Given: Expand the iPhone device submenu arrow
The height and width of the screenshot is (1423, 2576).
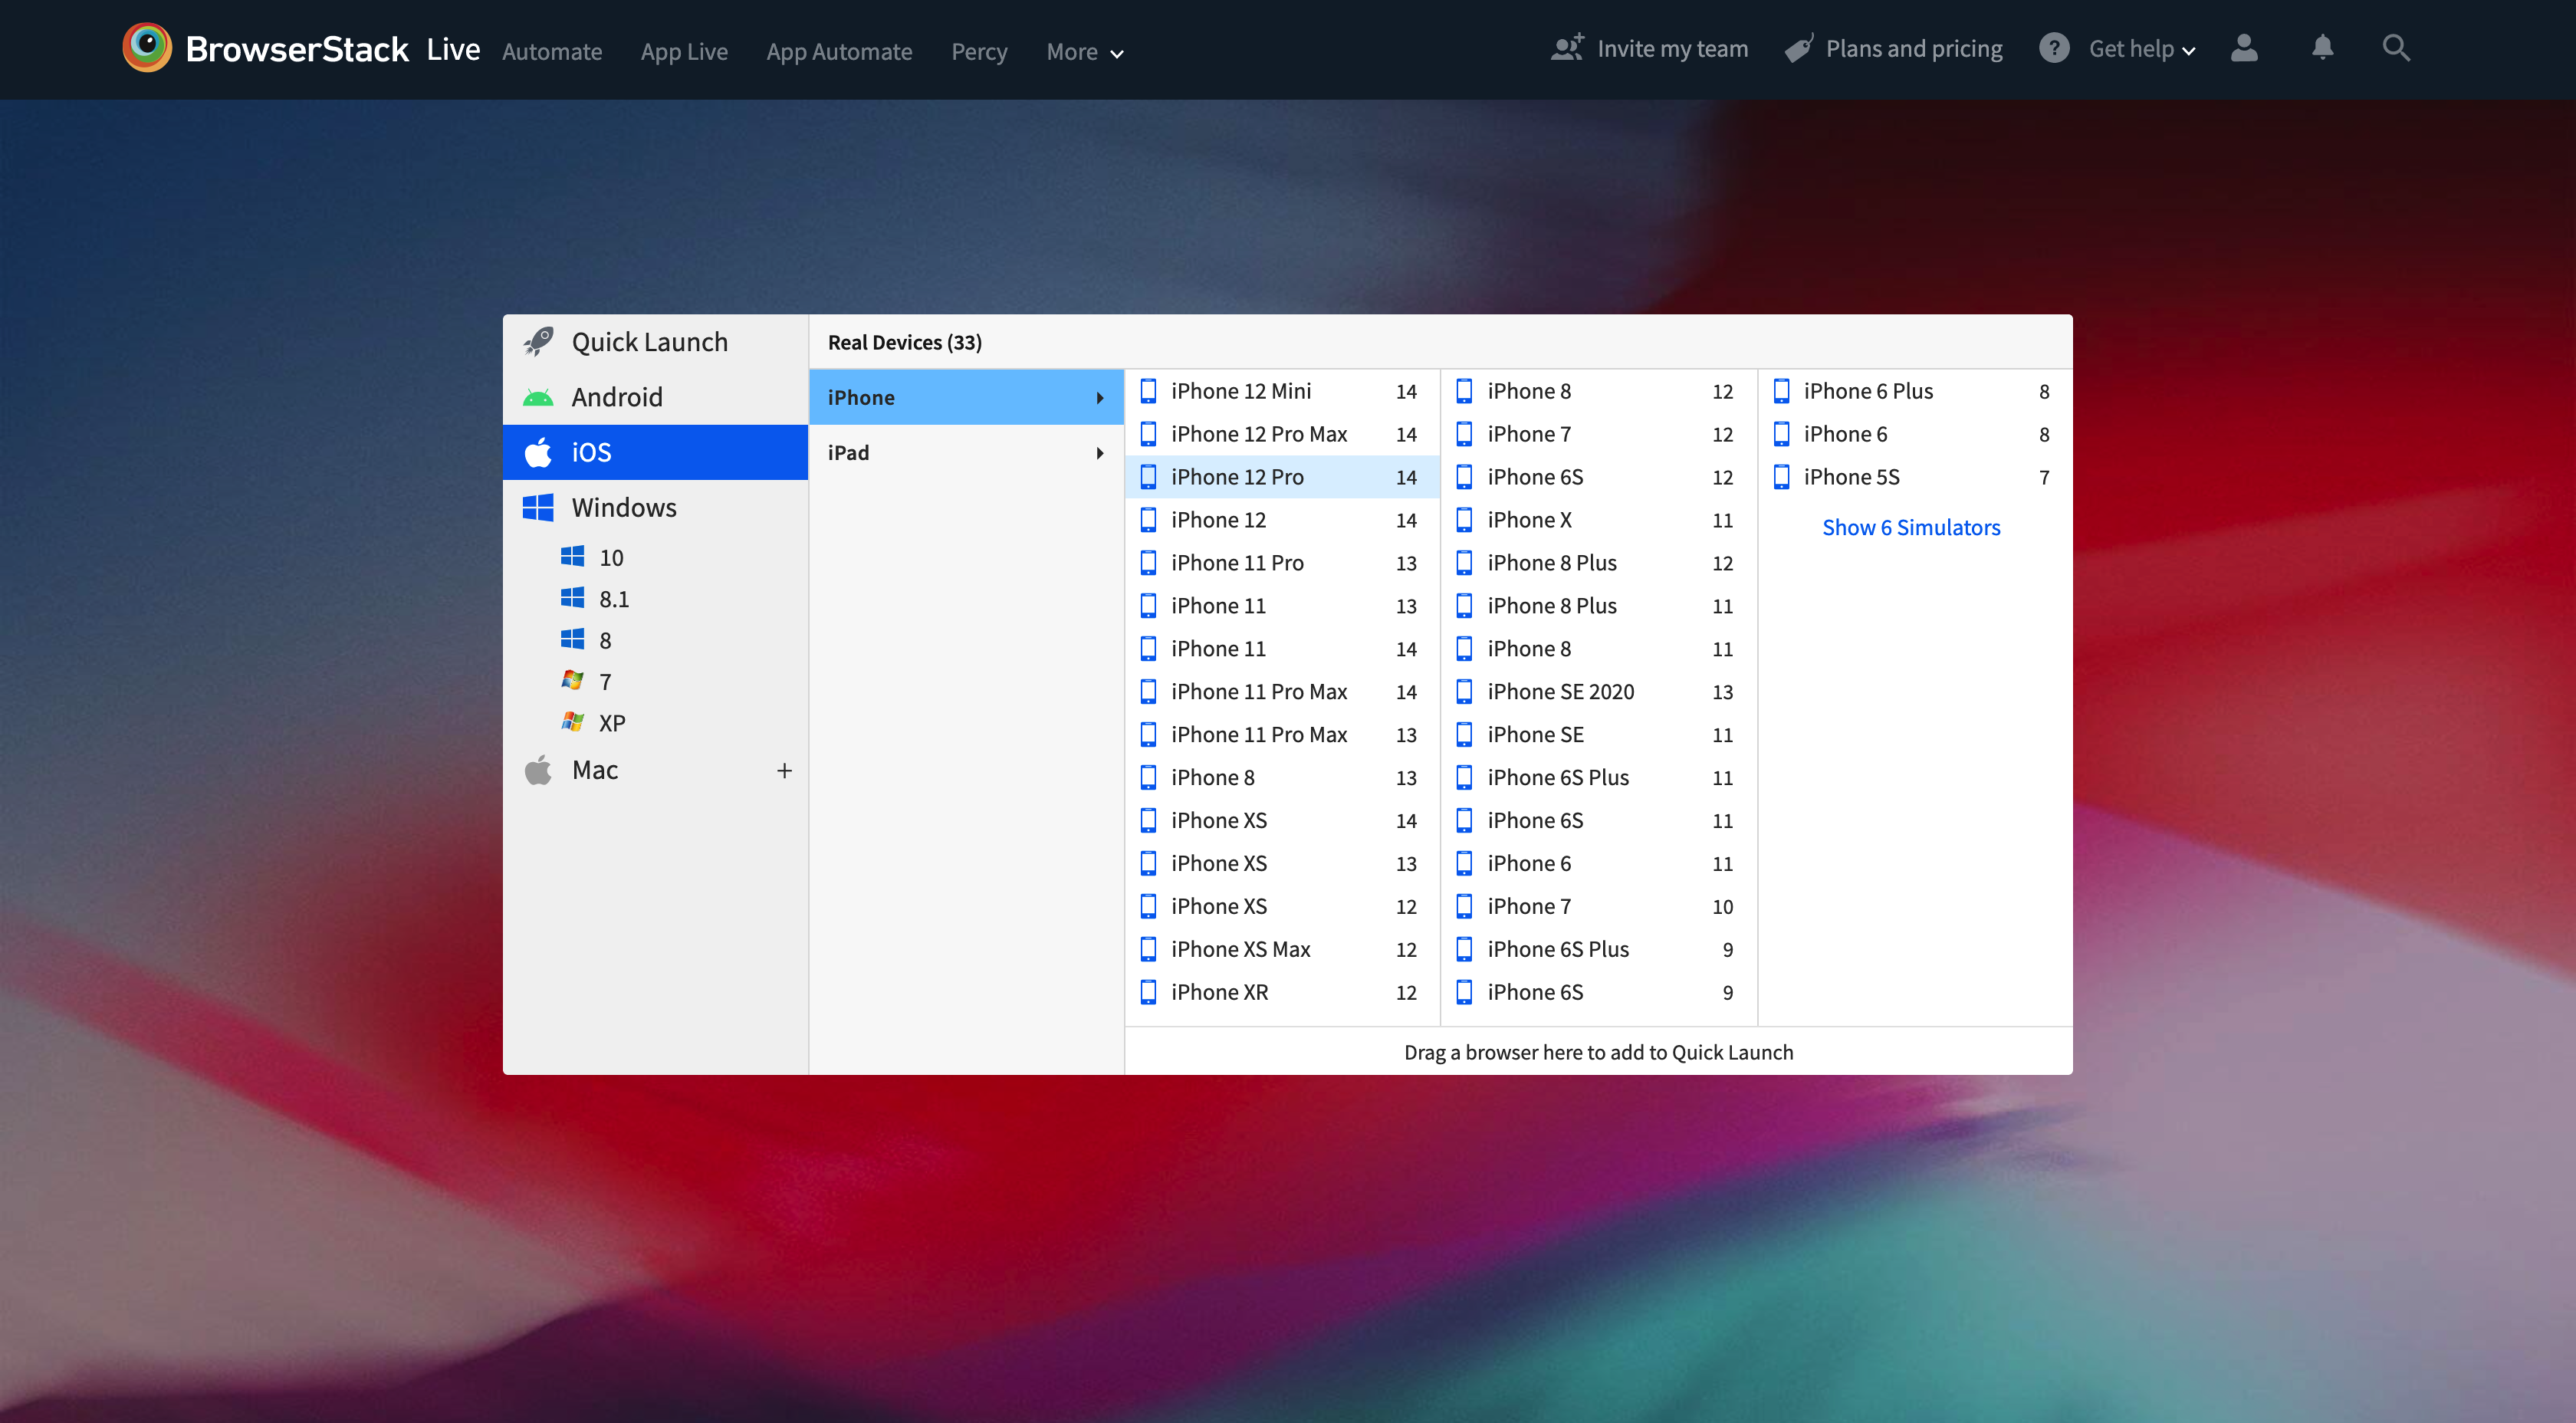Looking at the screenshot, I should click(1100, 397).
